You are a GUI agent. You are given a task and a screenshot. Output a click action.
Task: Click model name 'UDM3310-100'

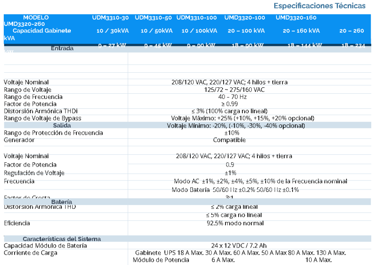196,18
